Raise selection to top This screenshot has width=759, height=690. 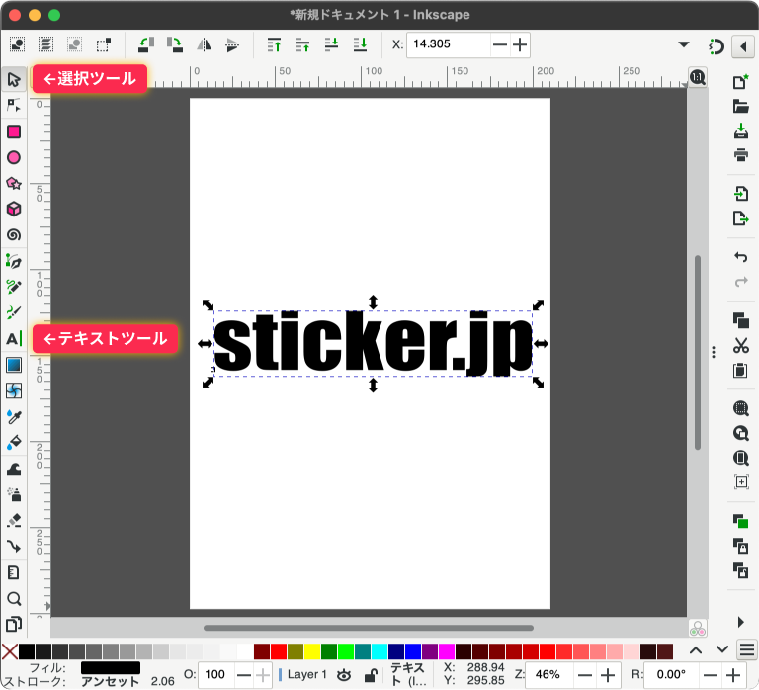(x=274, y=44)
